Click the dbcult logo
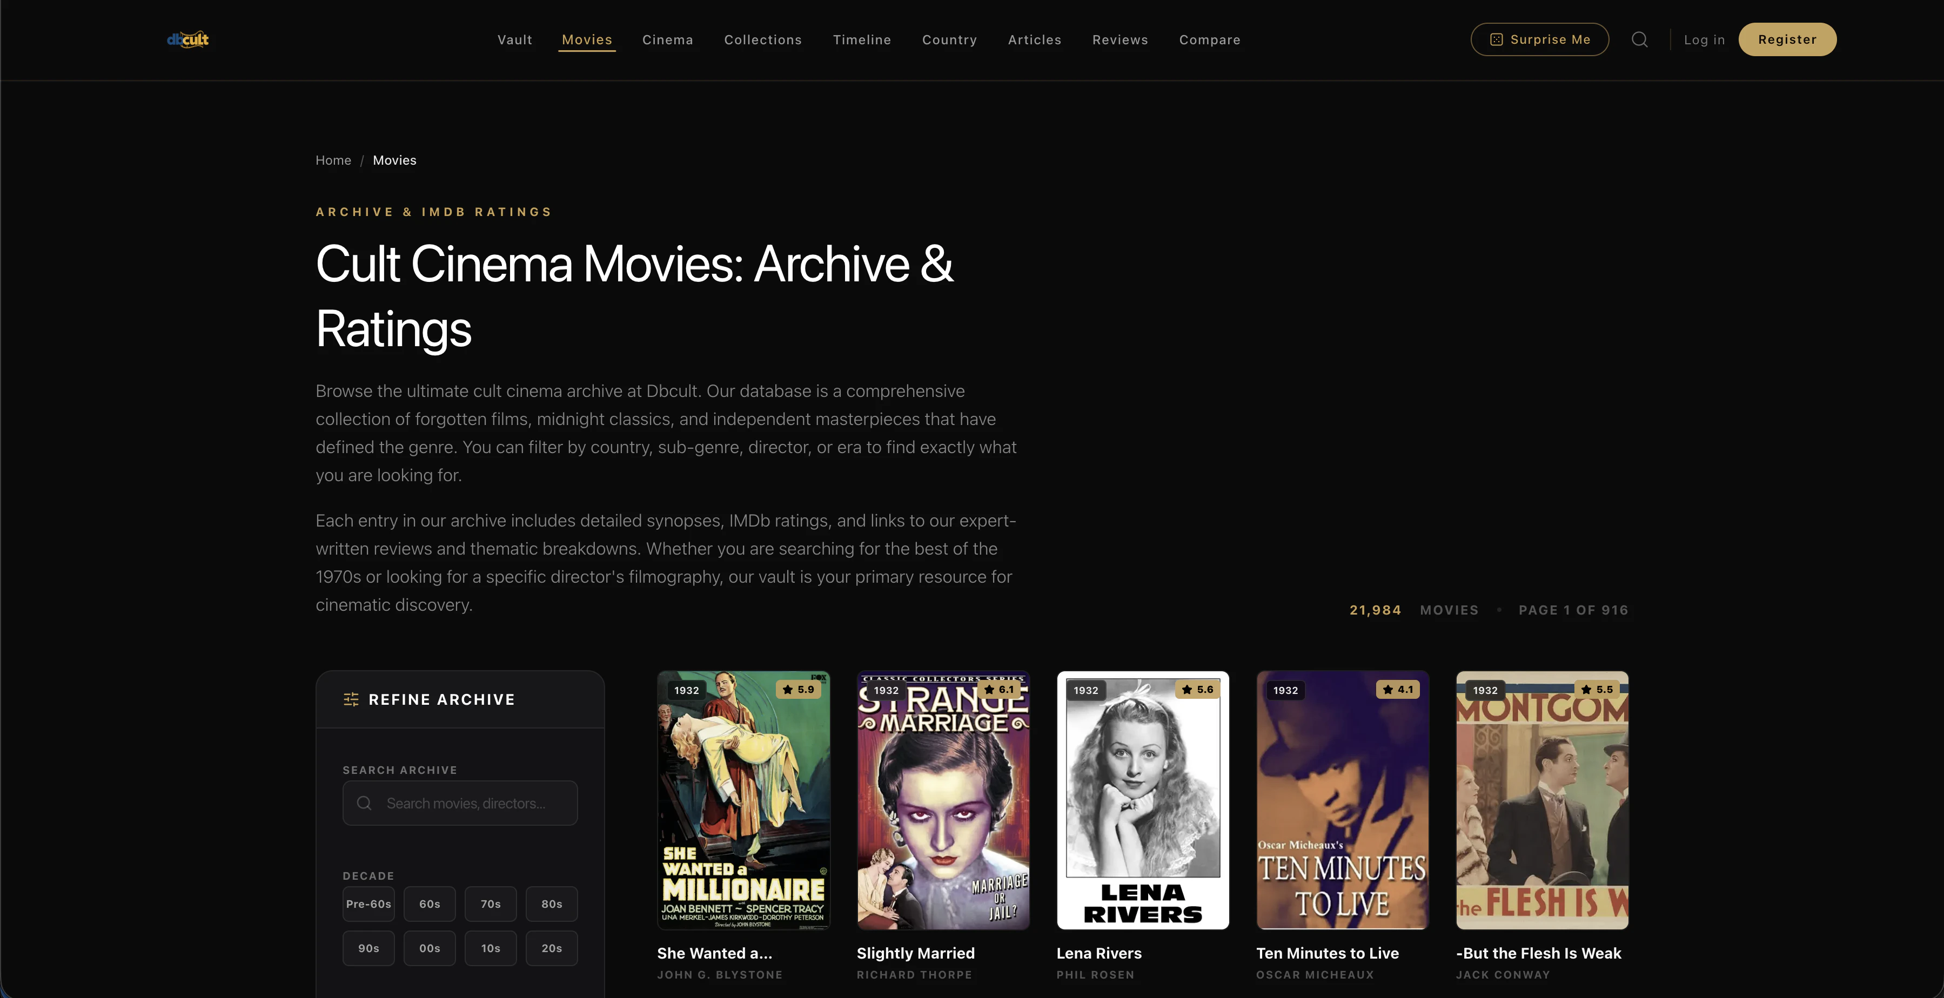This screenshot has height=998, width=1944. [x=188, y=39]
